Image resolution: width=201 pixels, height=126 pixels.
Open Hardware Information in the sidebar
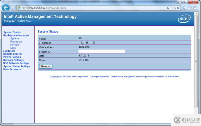16,35
